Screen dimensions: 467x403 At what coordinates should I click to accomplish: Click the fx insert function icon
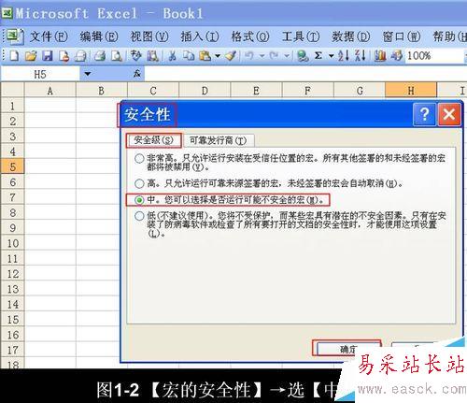(137, 74)
